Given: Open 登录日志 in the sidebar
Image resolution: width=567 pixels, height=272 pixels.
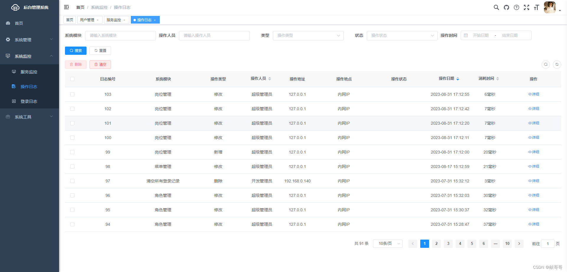Looking at the screenshot, I should pos(29,101).
